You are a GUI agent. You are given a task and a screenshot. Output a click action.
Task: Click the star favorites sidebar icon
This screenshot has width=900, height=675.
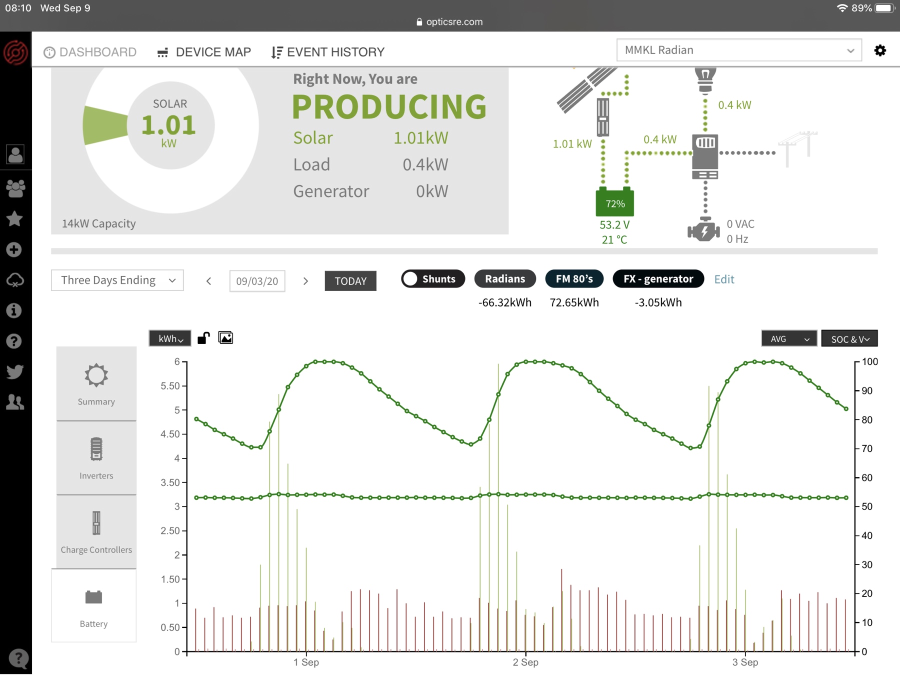[15, 218]
